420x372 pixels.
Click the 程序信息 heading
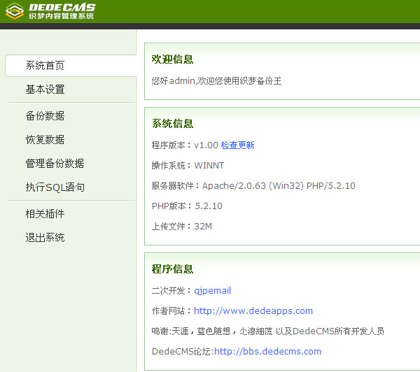[172, 269]
